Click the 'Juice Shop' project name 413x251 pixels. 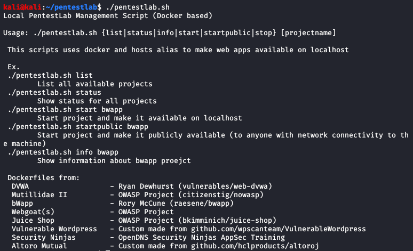pos(33,221)
